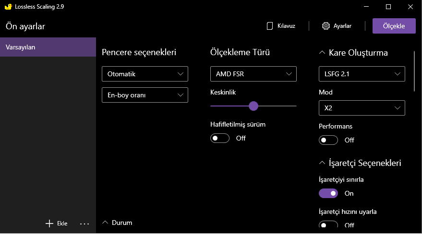
Task: Disable the İşaretçiyi sınırla toggle
Action: pyautogui.click(x=328, y=193)
